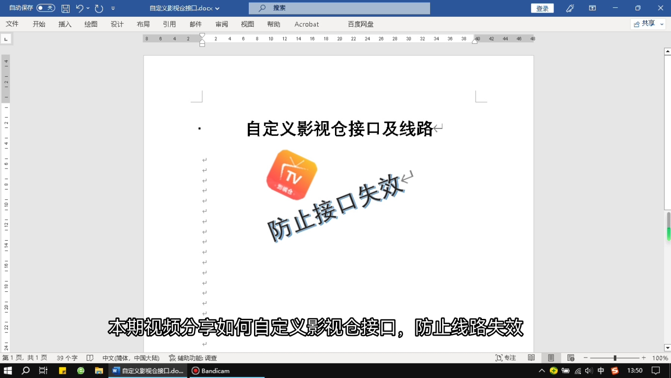The image size is (671, 378).
Task: Click the 中文(简体，中国大陆) language indicator
Action: [x=131, y=358]
